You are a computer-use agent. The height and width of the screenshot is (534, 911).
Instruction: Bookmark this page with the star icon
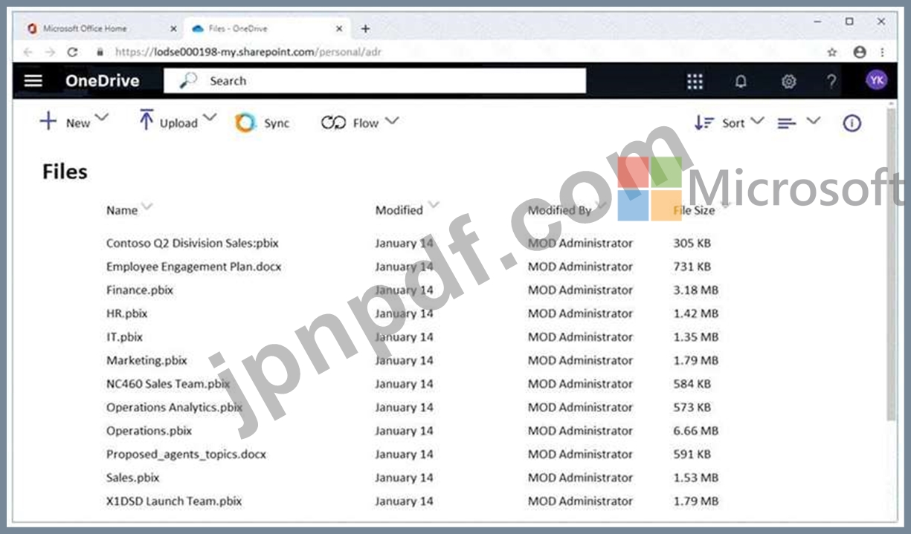[x=832, y=52]
